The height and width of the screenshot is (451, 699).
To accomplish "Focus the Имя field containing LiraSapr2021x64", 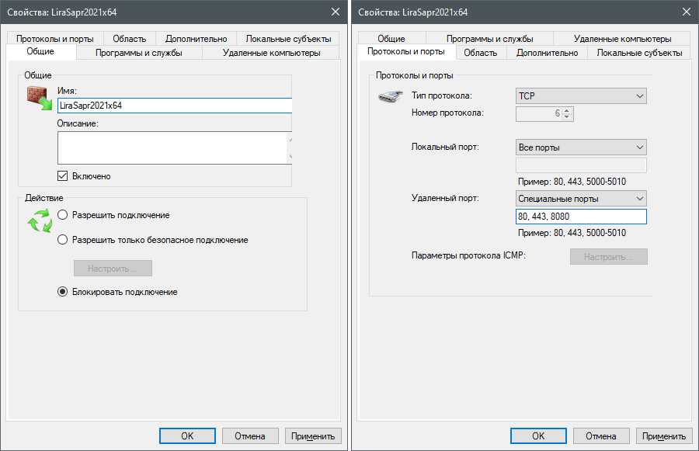I will [175, 106].
